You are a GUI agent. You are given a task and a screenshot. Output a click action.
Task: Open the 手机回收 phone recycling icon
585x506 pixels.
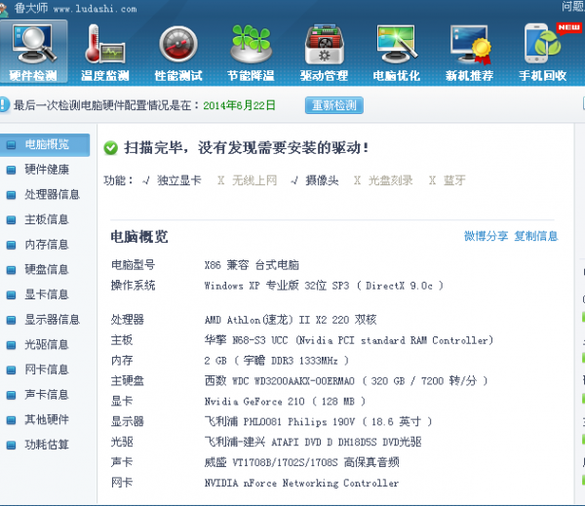[x=542, y=52]
